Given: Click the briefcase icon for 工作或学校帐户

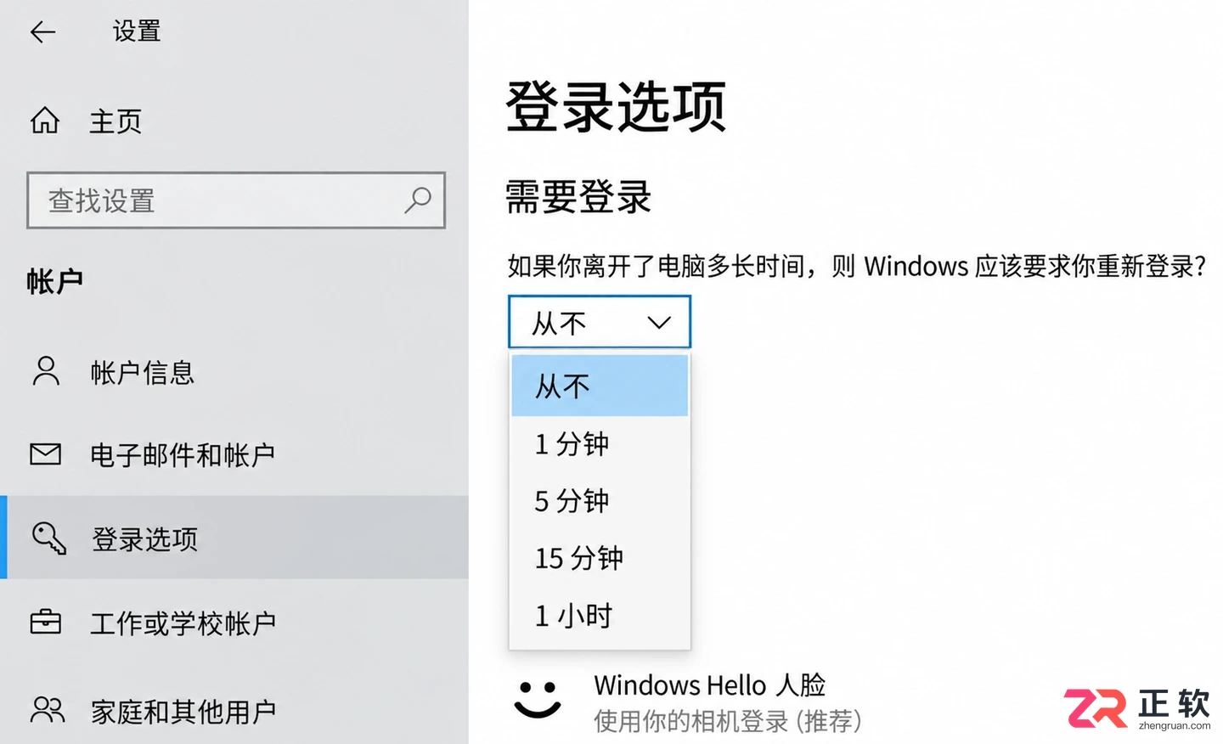Looking at the screenshot, I should 45,622.
